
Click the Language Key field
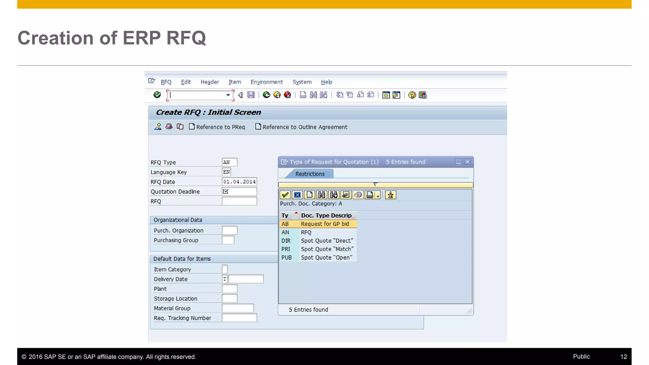tap(227, 172)
